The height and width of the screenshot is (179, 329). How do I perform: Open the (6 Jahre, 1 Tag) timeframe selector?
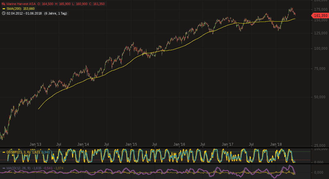pos(55,13)
